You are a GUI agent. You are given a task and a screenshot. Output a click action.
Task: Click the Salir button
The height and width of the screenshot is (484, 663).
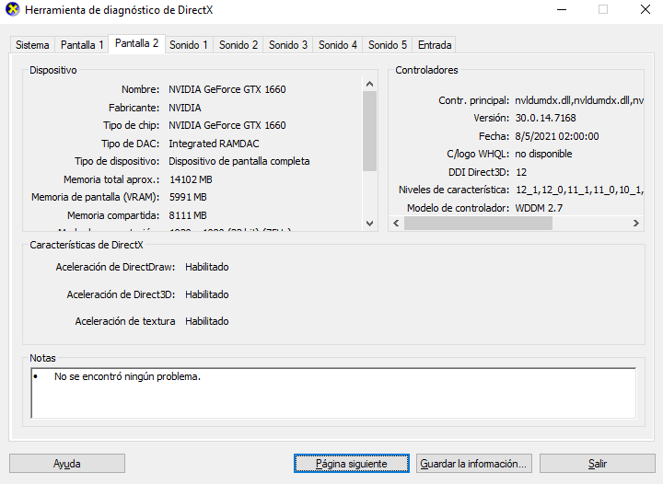597,464
